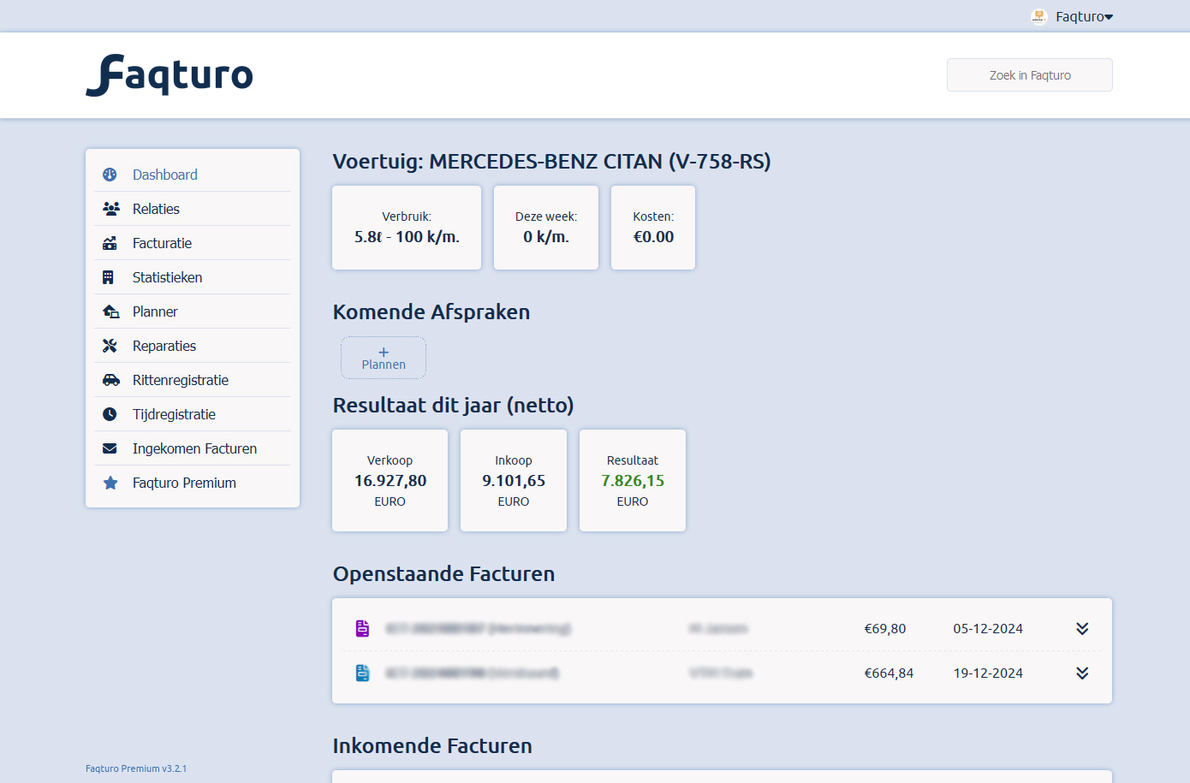Open Facturatie menu item

click(193, 243)
